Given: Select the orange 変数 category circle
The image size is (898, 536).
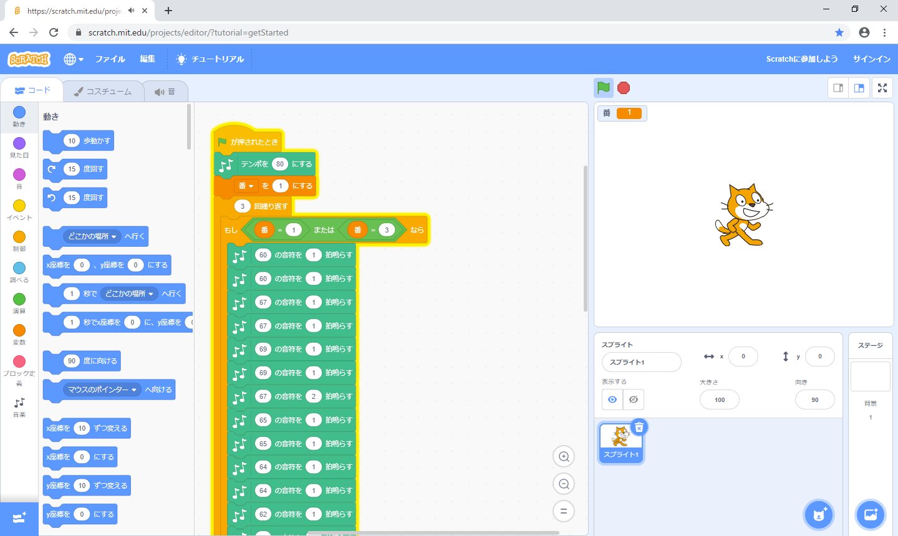Looking at the screenshot, I should pyautogui.click(x=19, y=330).
